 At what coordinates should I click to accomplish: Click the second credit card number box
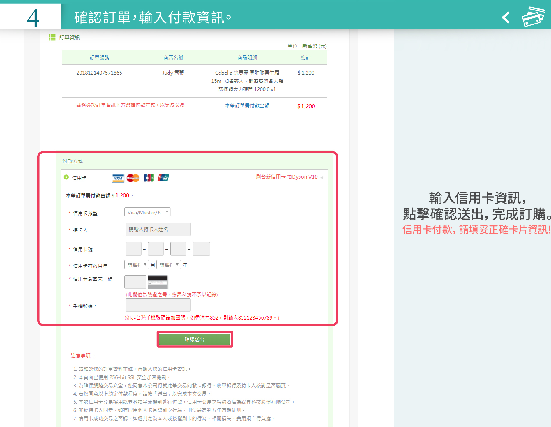click(x=156, y=249)
